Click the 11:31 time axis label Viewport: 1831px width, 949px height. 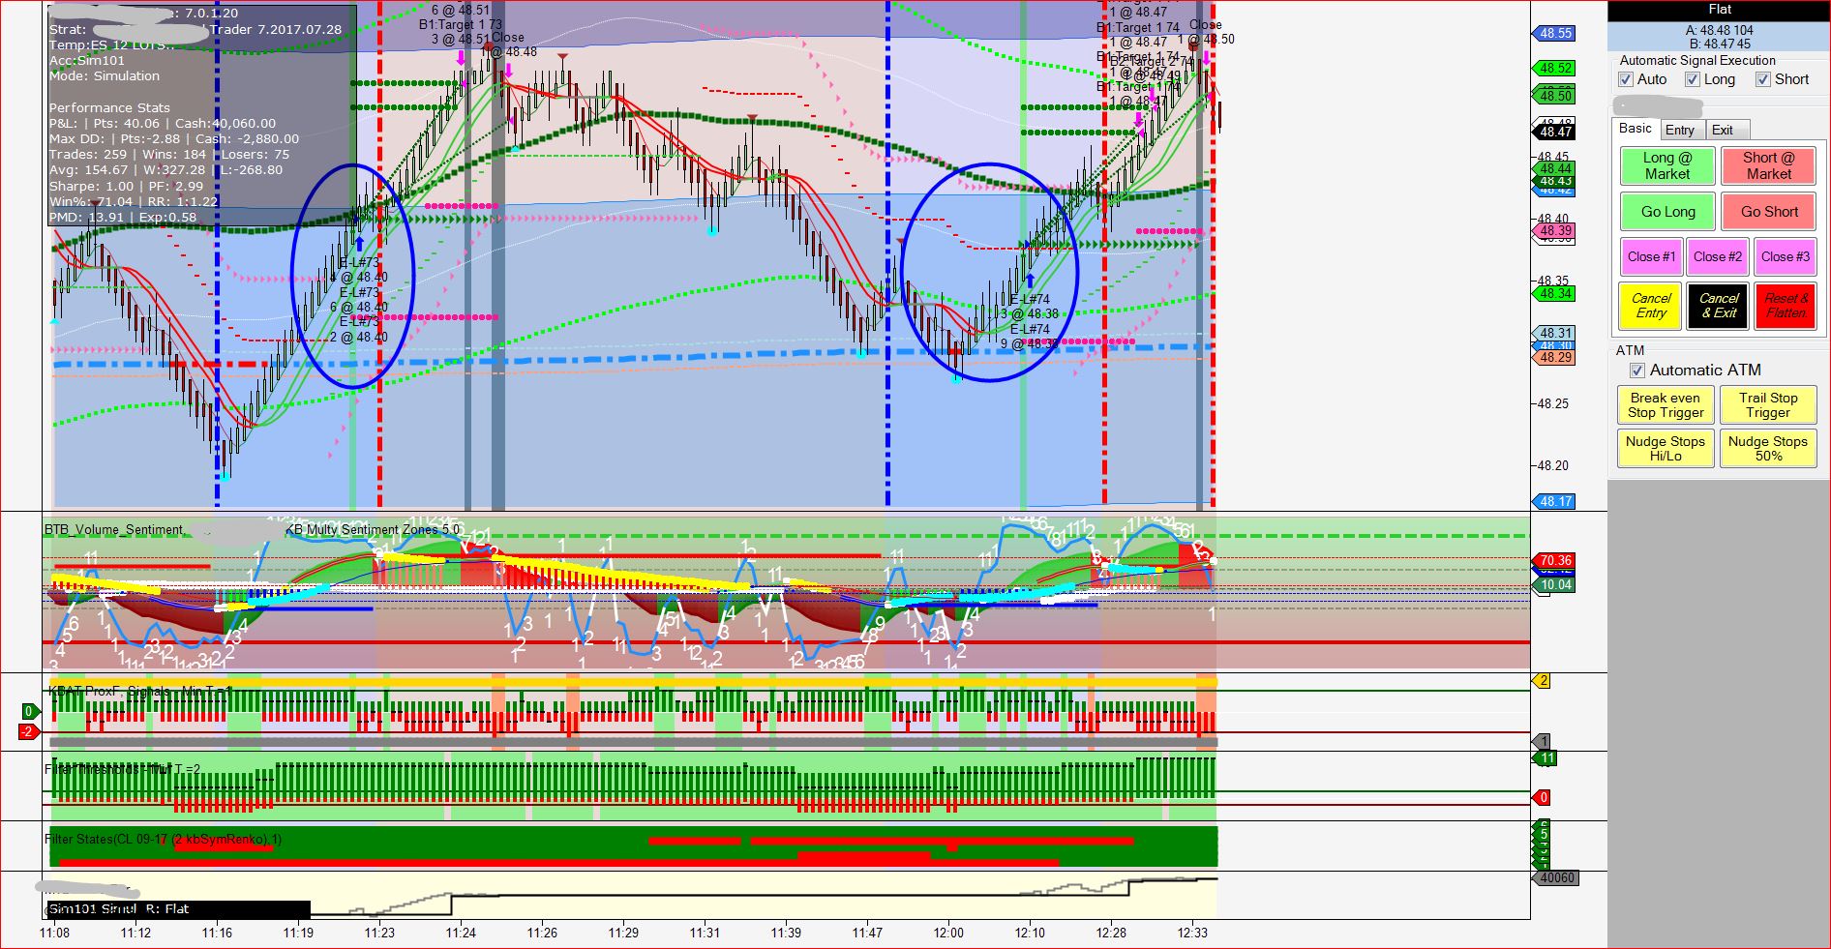[705, 934]
